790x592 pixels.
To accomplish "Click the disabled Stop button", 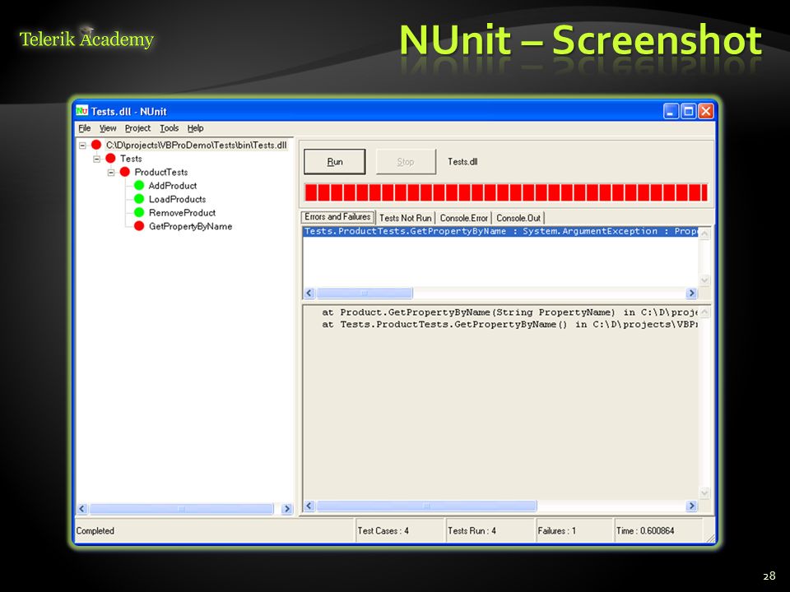I will (406, 162).
